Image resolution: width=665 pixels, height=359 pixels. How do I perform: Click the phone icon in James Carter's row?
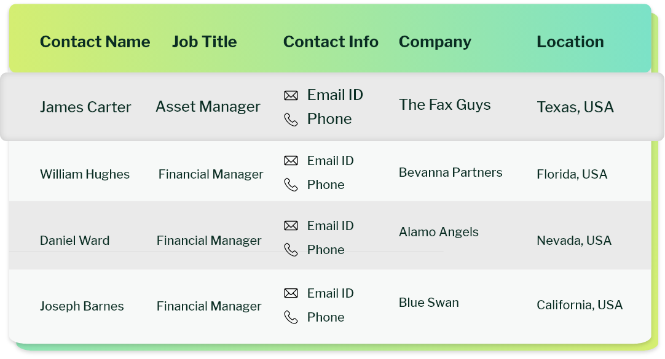click(291, 119)
